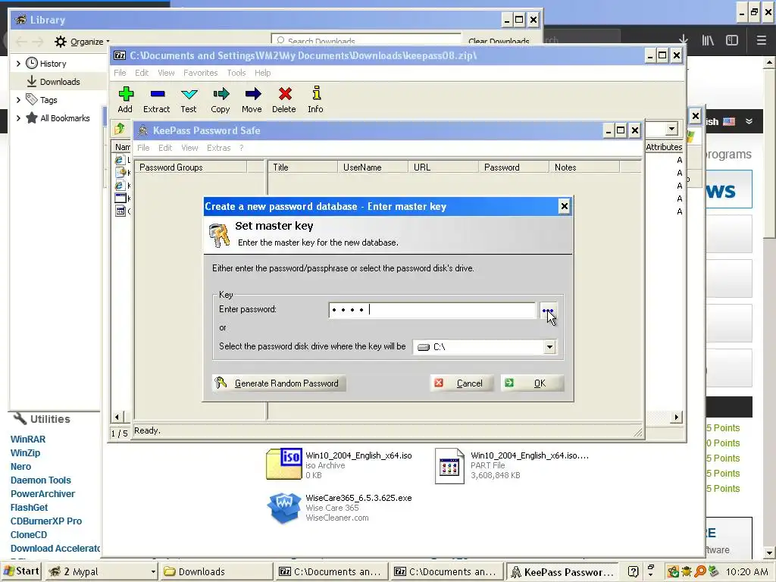Toggle password visibility with the dots button
Viewport: 776px width, 582px height.
point(548,311)
